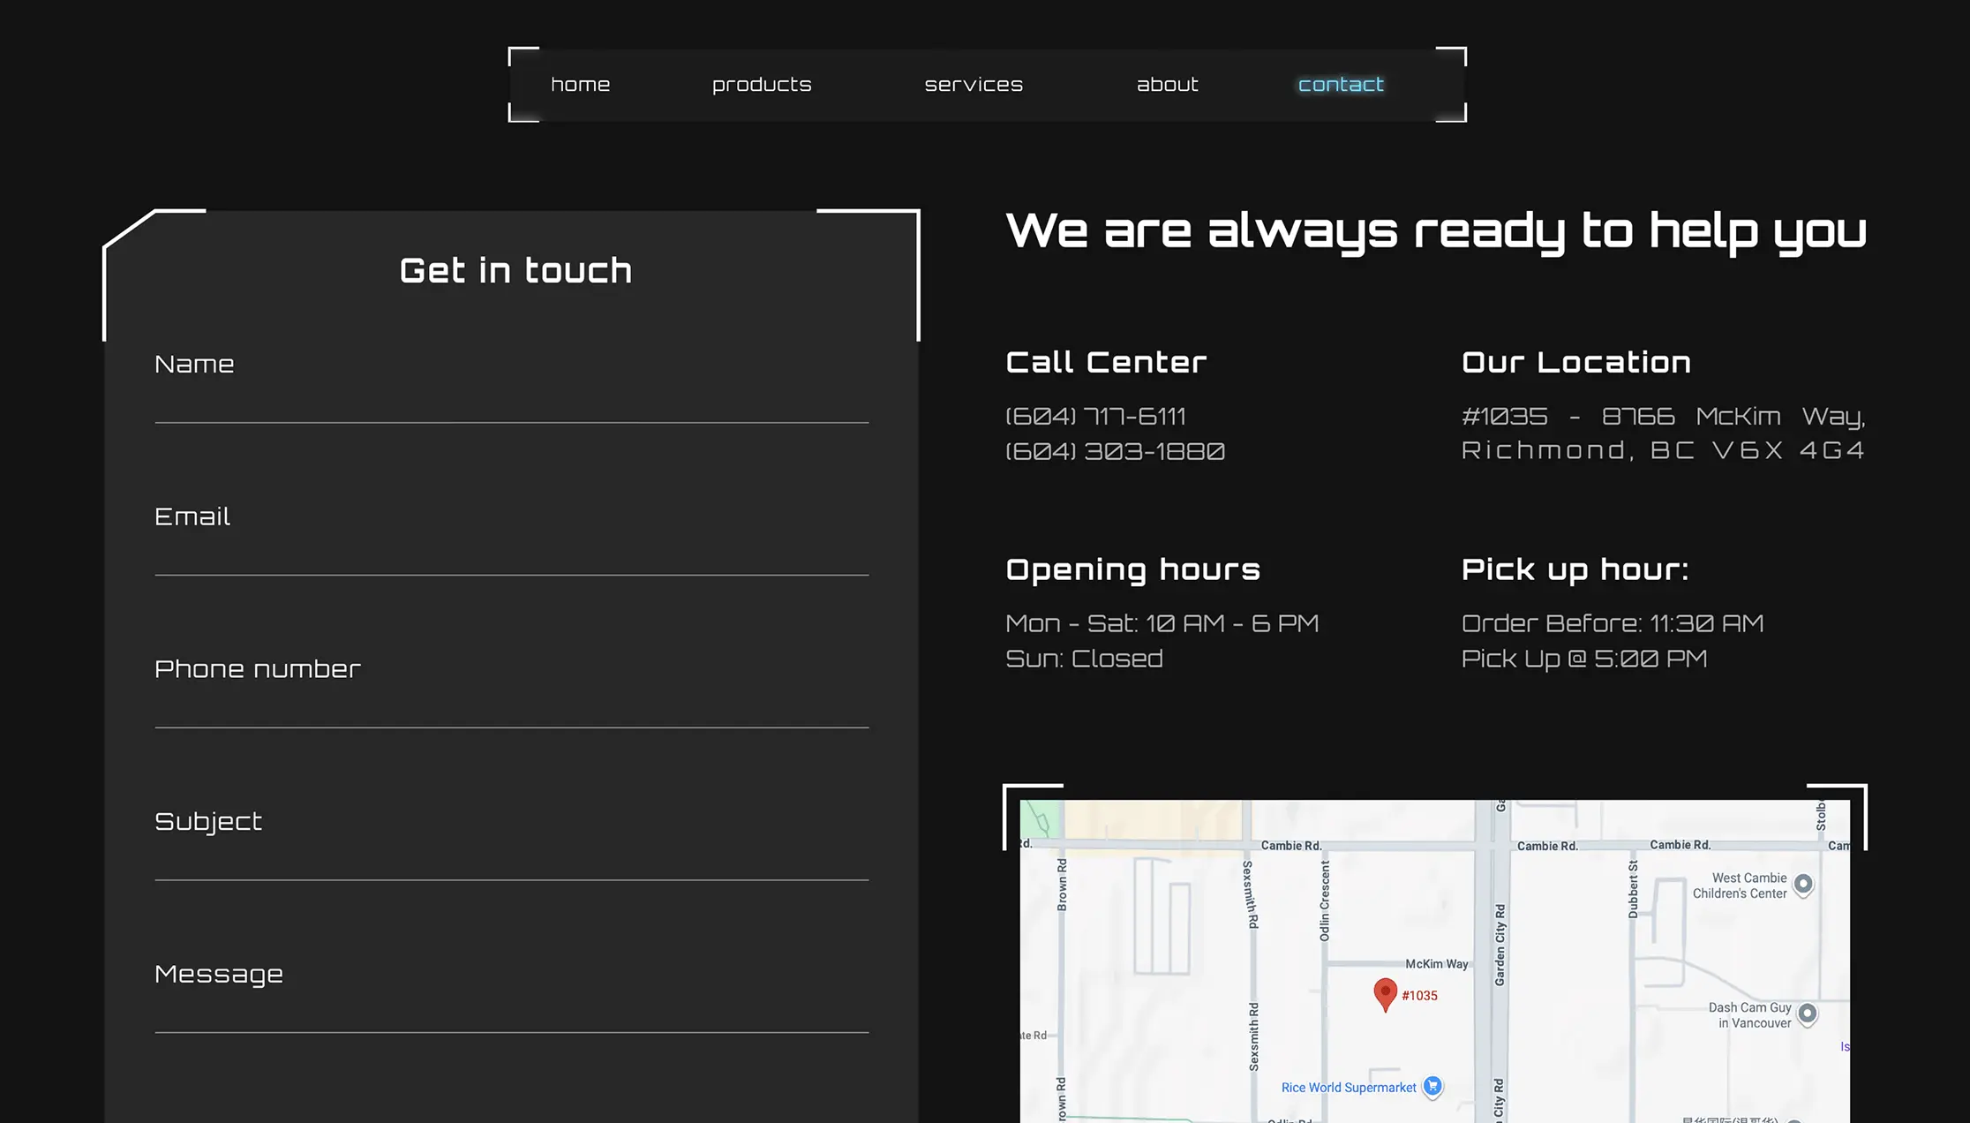The height and width of the screenshot is (1123, 1970).
Task: Click "Mon - Sat: 10 AM - 6 PM" text
Action: click(x=1162, y=623)
